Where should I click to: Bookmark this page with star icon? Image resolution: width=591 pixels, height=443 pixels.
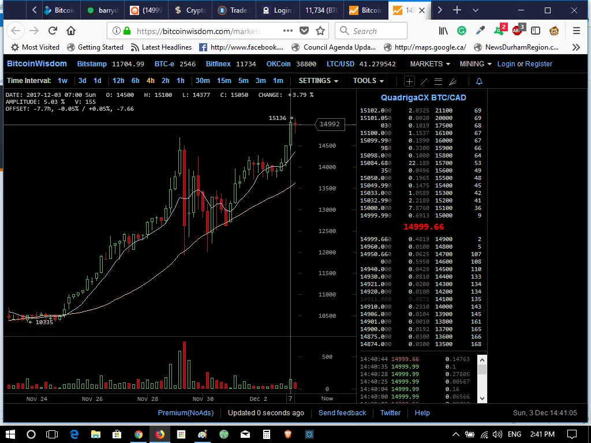coord(320,31)
